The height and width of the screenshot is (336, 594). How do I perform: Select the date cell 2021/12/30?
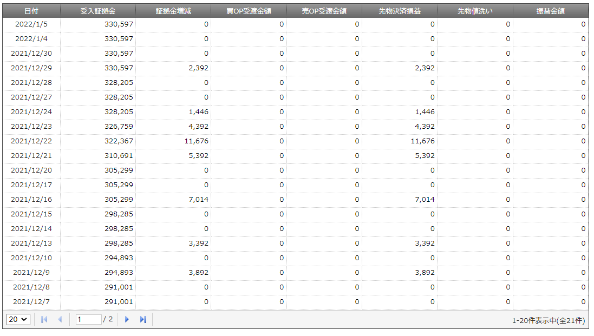click(x=31, y=54)
